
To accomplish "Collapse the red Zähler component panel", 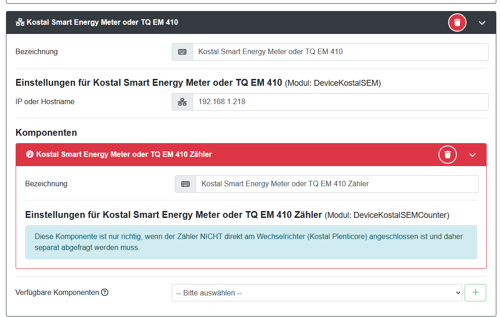I will (x=472, y=155).
